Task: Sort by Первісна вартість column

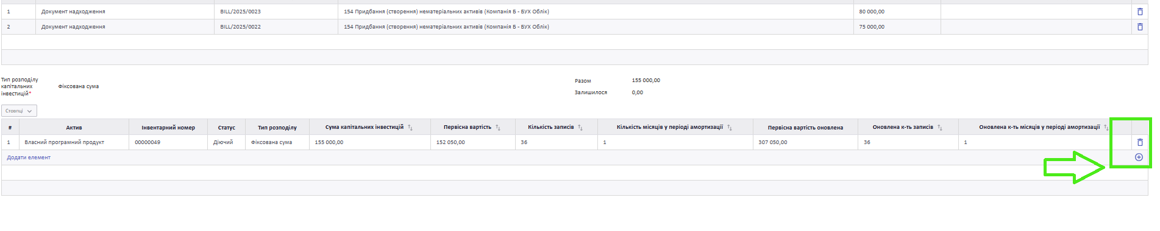Action: point(498,128)
